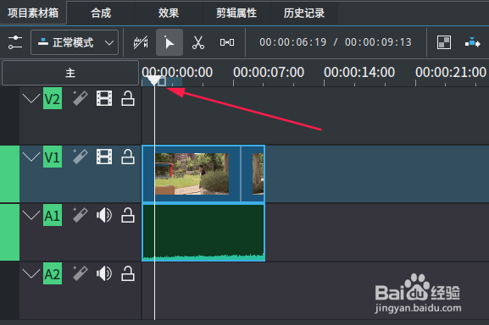Toggle effects on track A1
The width and height of the screenshot is (489, 325).
(x=80, y=215)
